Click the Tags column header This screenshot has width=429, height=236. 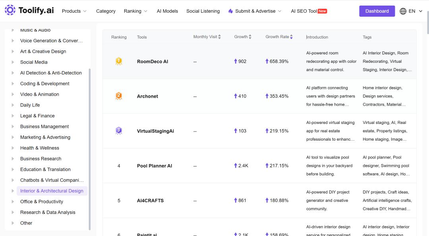[x=367, y=37]
